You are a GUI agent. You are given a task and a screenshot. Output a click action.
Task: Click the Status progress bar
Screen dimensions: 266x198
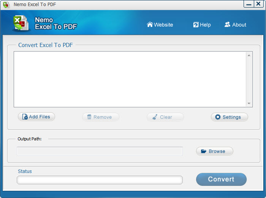pyautogui.click(x=100, y=180)
